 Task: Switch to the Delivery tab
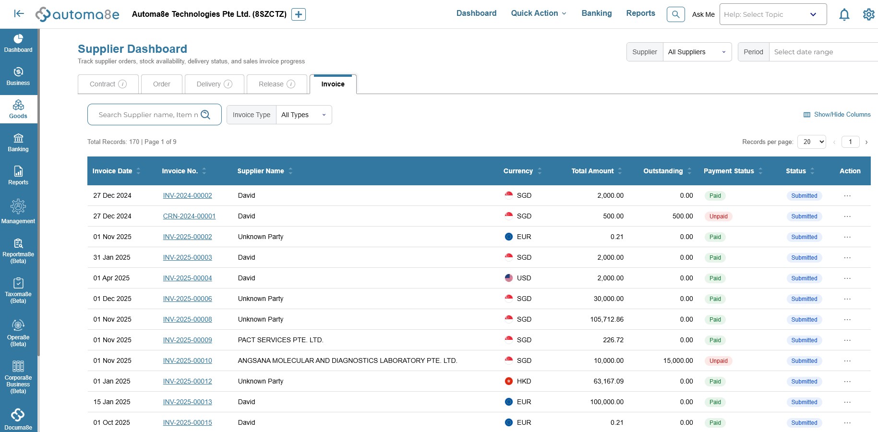tap(214, 84)
